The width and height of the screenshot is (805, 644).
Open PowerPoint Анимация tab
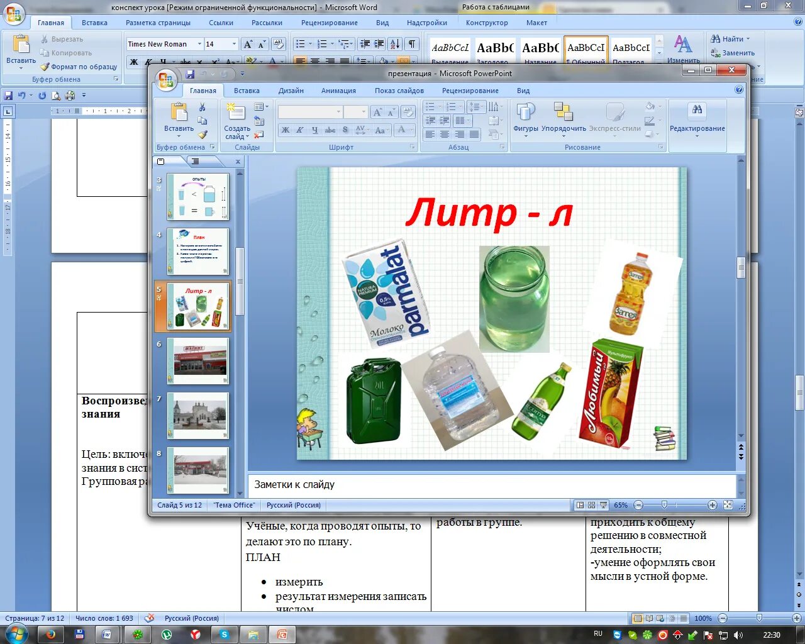tap(338, 91)
